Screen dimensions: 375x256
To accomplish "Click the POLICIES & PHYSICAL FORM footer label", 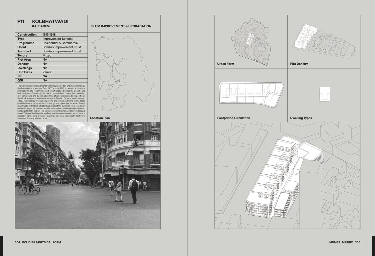I will (x=41, y=242).
